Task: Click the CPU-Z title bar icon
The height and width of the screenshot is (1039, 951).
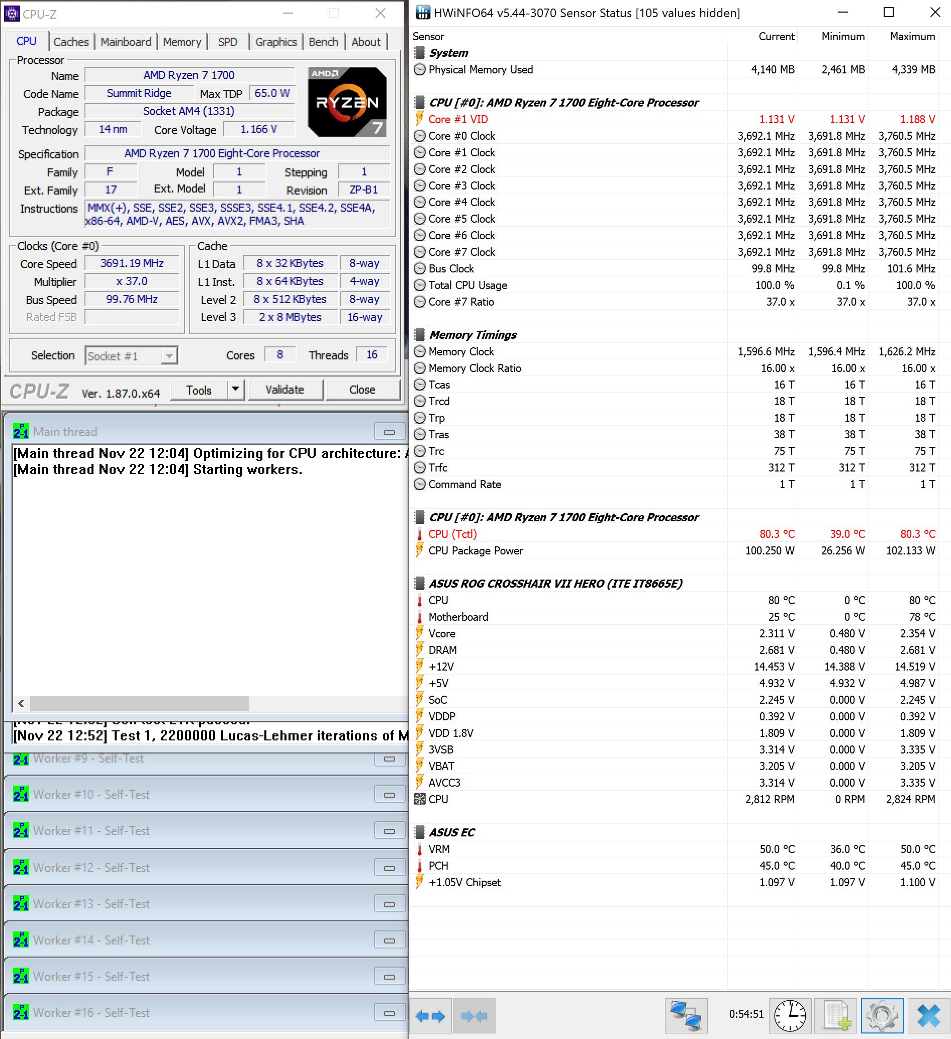Action: [x=12, y=14]
